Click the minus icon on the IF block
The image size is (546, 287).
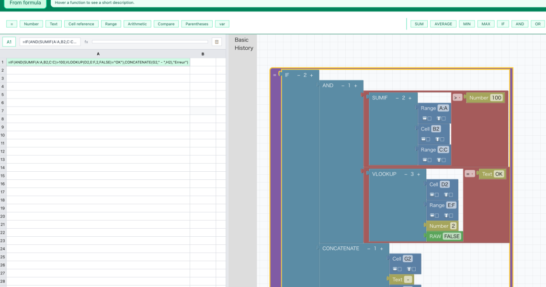(298, 75)
